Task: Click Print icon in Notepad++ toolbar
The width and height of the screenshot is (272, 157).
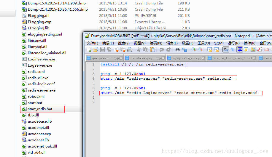Action: coord(130,50)
